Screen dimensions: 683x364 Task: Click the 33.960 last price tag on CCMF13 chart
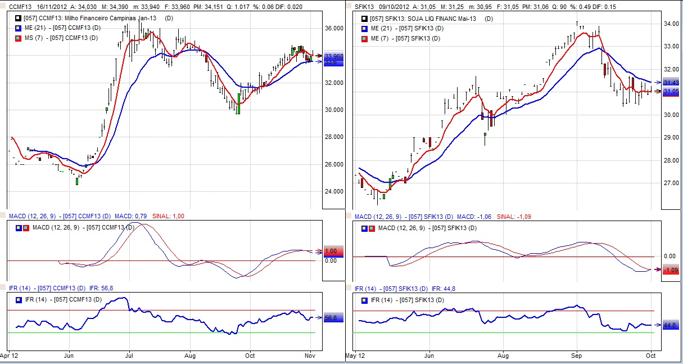click(333, 56)
